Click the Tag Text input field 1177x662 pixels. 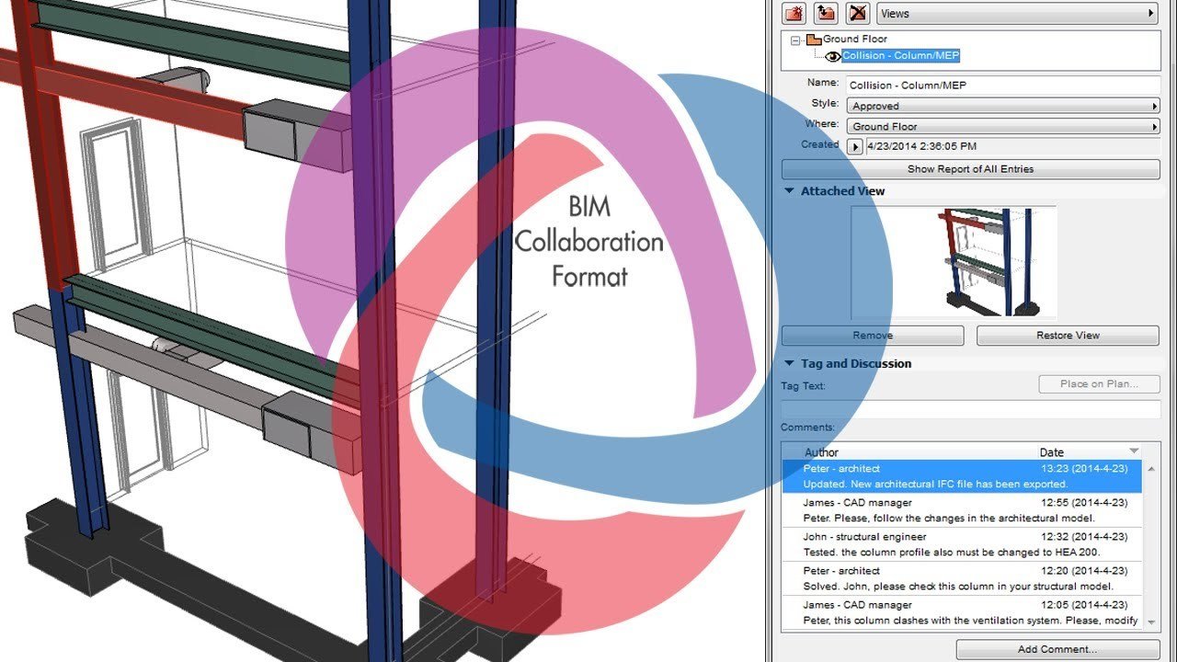point(970,409)
